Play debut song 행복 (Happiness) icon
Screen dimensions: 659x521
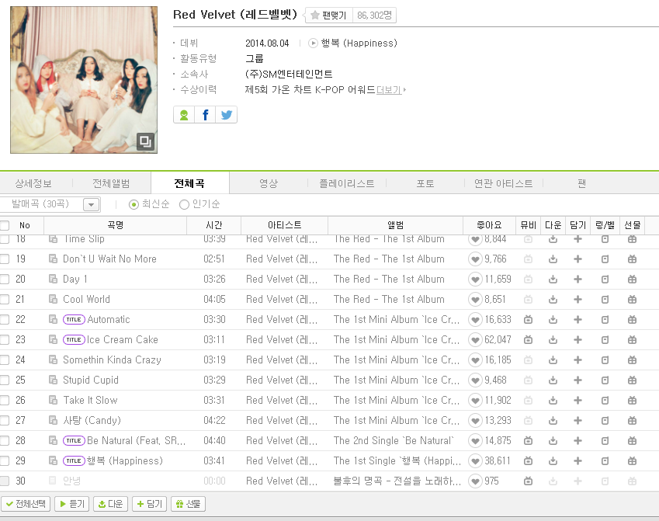click(313, 43)
